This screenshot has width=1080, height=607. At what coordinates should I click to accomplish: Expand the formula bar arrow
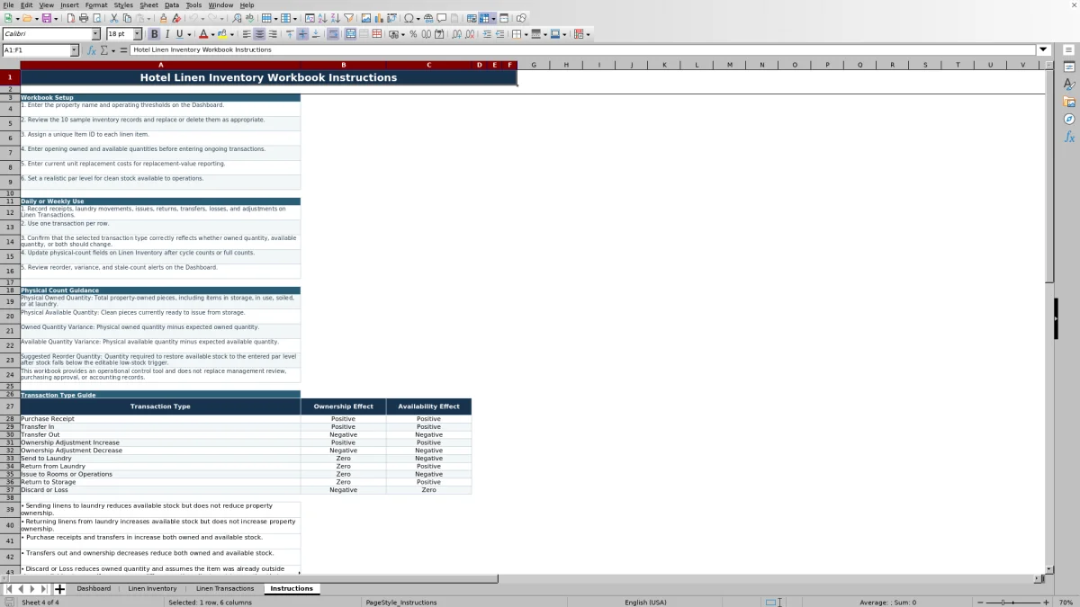tap(1044, 50)
